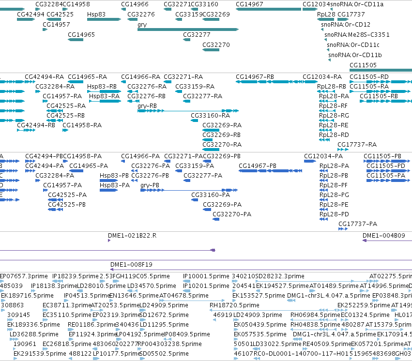The image size is (412, 361).
Task: Click the CG42525-PA protein label
Action: click(67, 195)
